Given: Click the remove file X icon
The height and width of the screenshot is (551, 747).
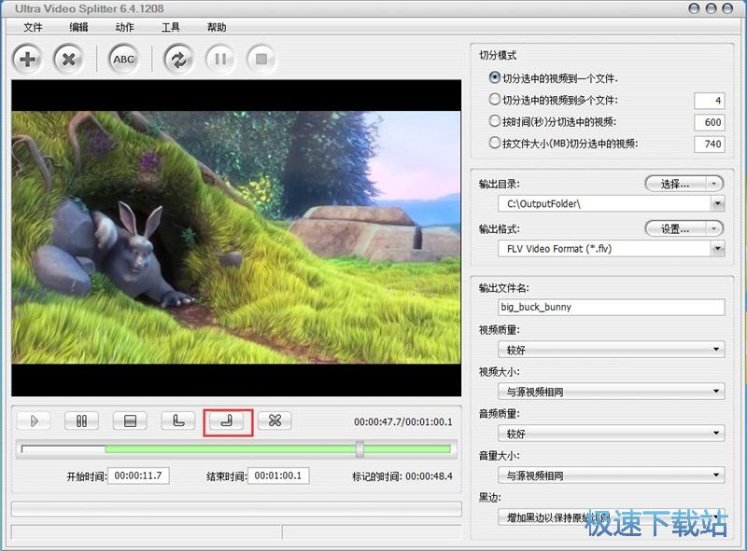Looking at the screenshot, I should [x=68, y=60].
